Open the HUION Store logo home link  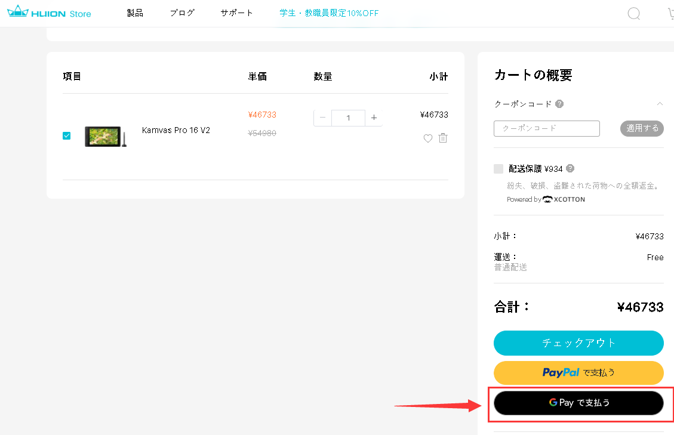49,12
